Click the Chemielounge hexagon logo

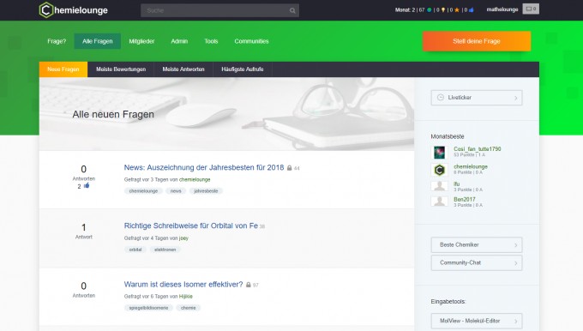coord(46,10)
